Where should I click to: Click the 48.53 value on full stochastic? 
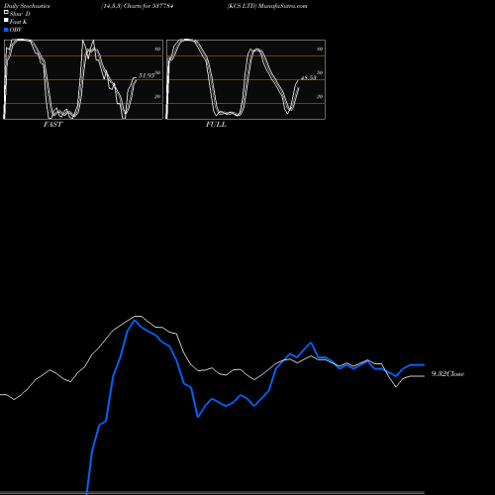309,77
